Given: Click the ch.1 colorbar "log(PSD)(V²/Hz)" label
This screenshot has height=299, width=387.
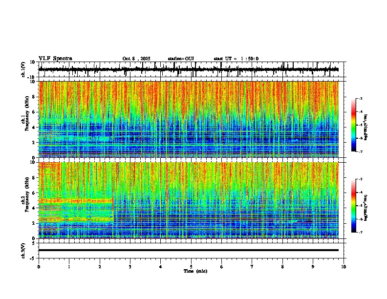Looking at the screenshot, I should (x=366, y=128).
